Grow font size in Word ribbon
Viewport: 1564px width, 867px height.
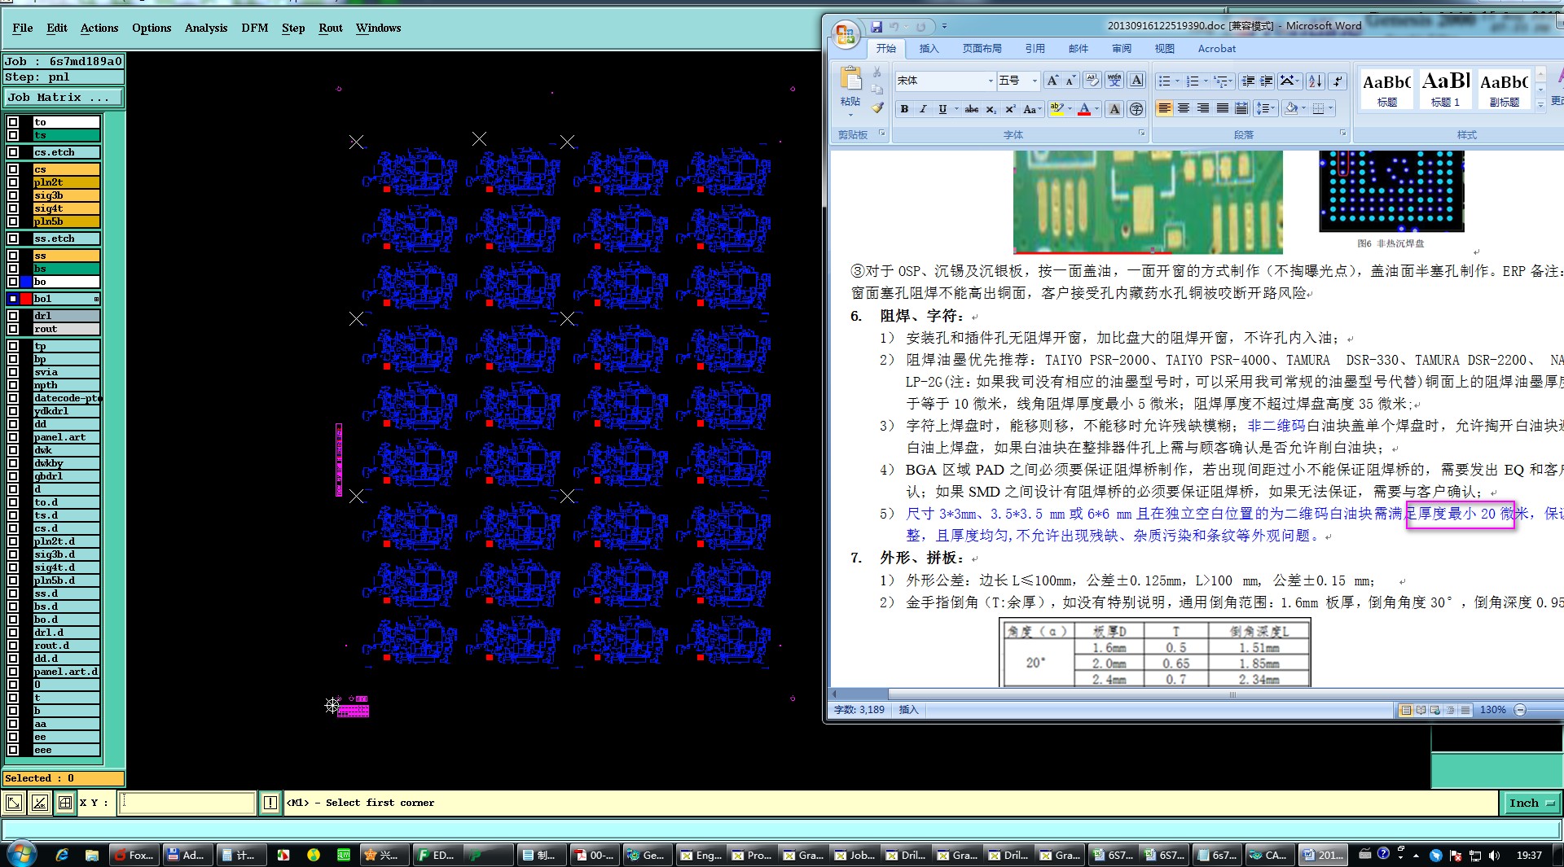tap(1052, 81)
